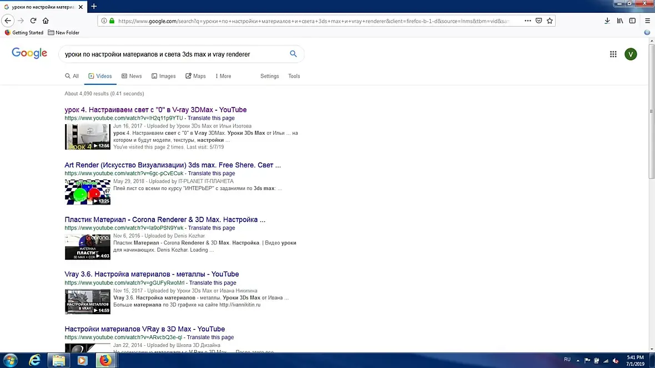Viewport: 655px width, 368px height.
Task: Open Настройки материалов VRay в 3D Max result
Action: coord(144,329)
